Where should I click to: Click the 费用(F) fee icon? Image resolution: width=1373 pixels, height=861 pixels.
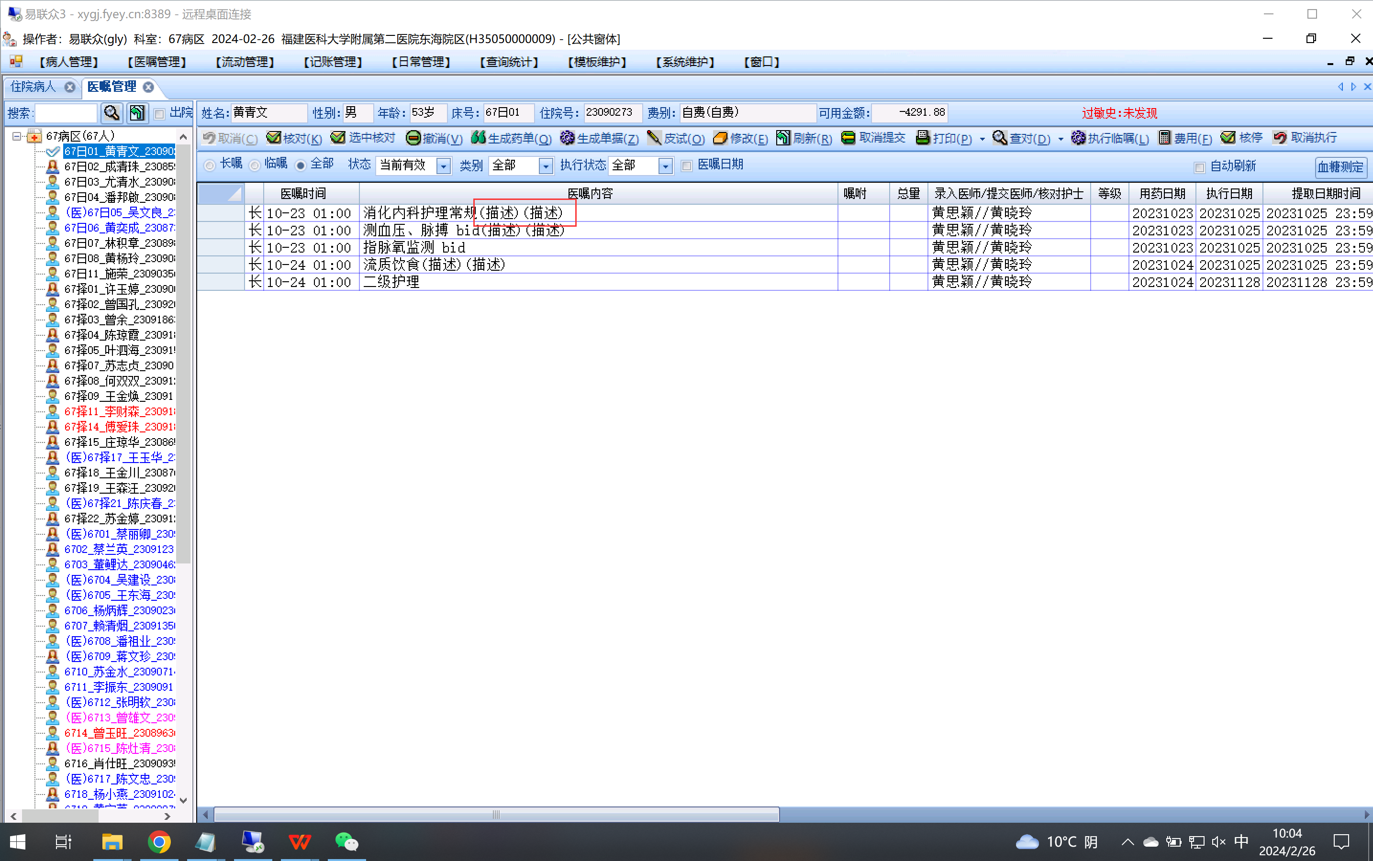click(1164, 138)
